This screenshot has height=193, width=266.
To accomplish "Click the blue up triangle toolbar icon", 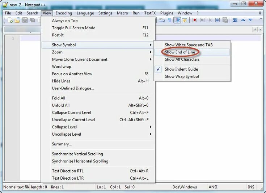I will point(243,20).
